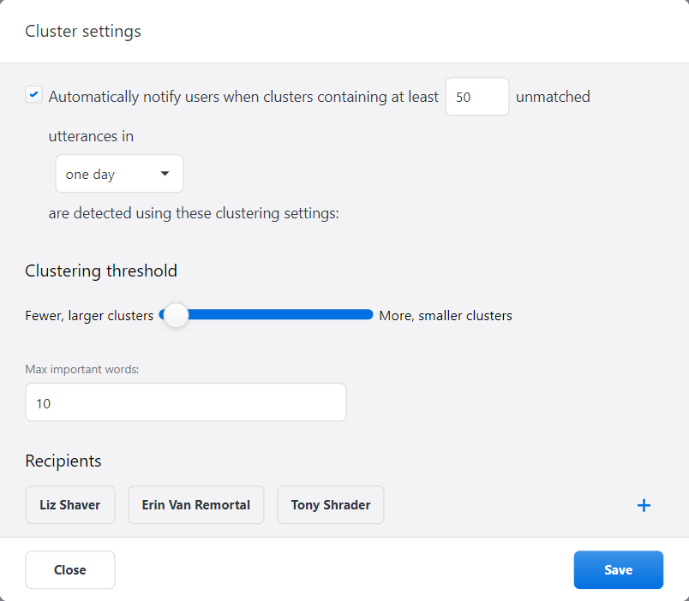Click the 'Cluster settings' dialog title

83,32
